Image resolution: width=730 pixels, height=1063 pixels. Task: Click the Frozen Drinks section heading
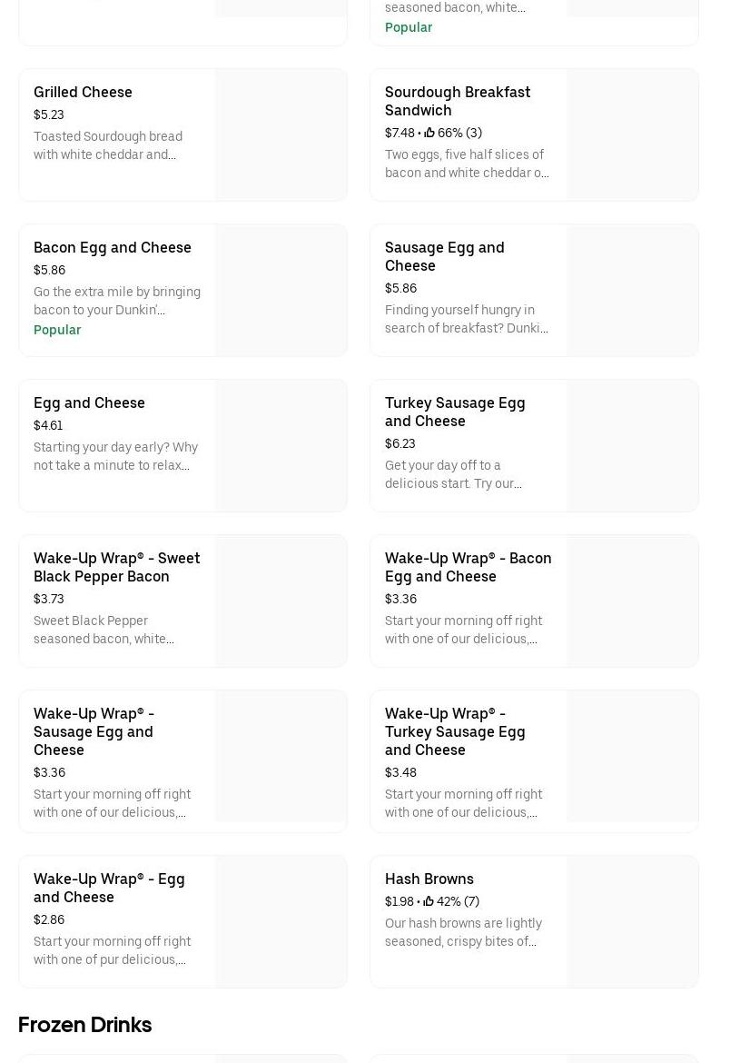[84, 1025]
